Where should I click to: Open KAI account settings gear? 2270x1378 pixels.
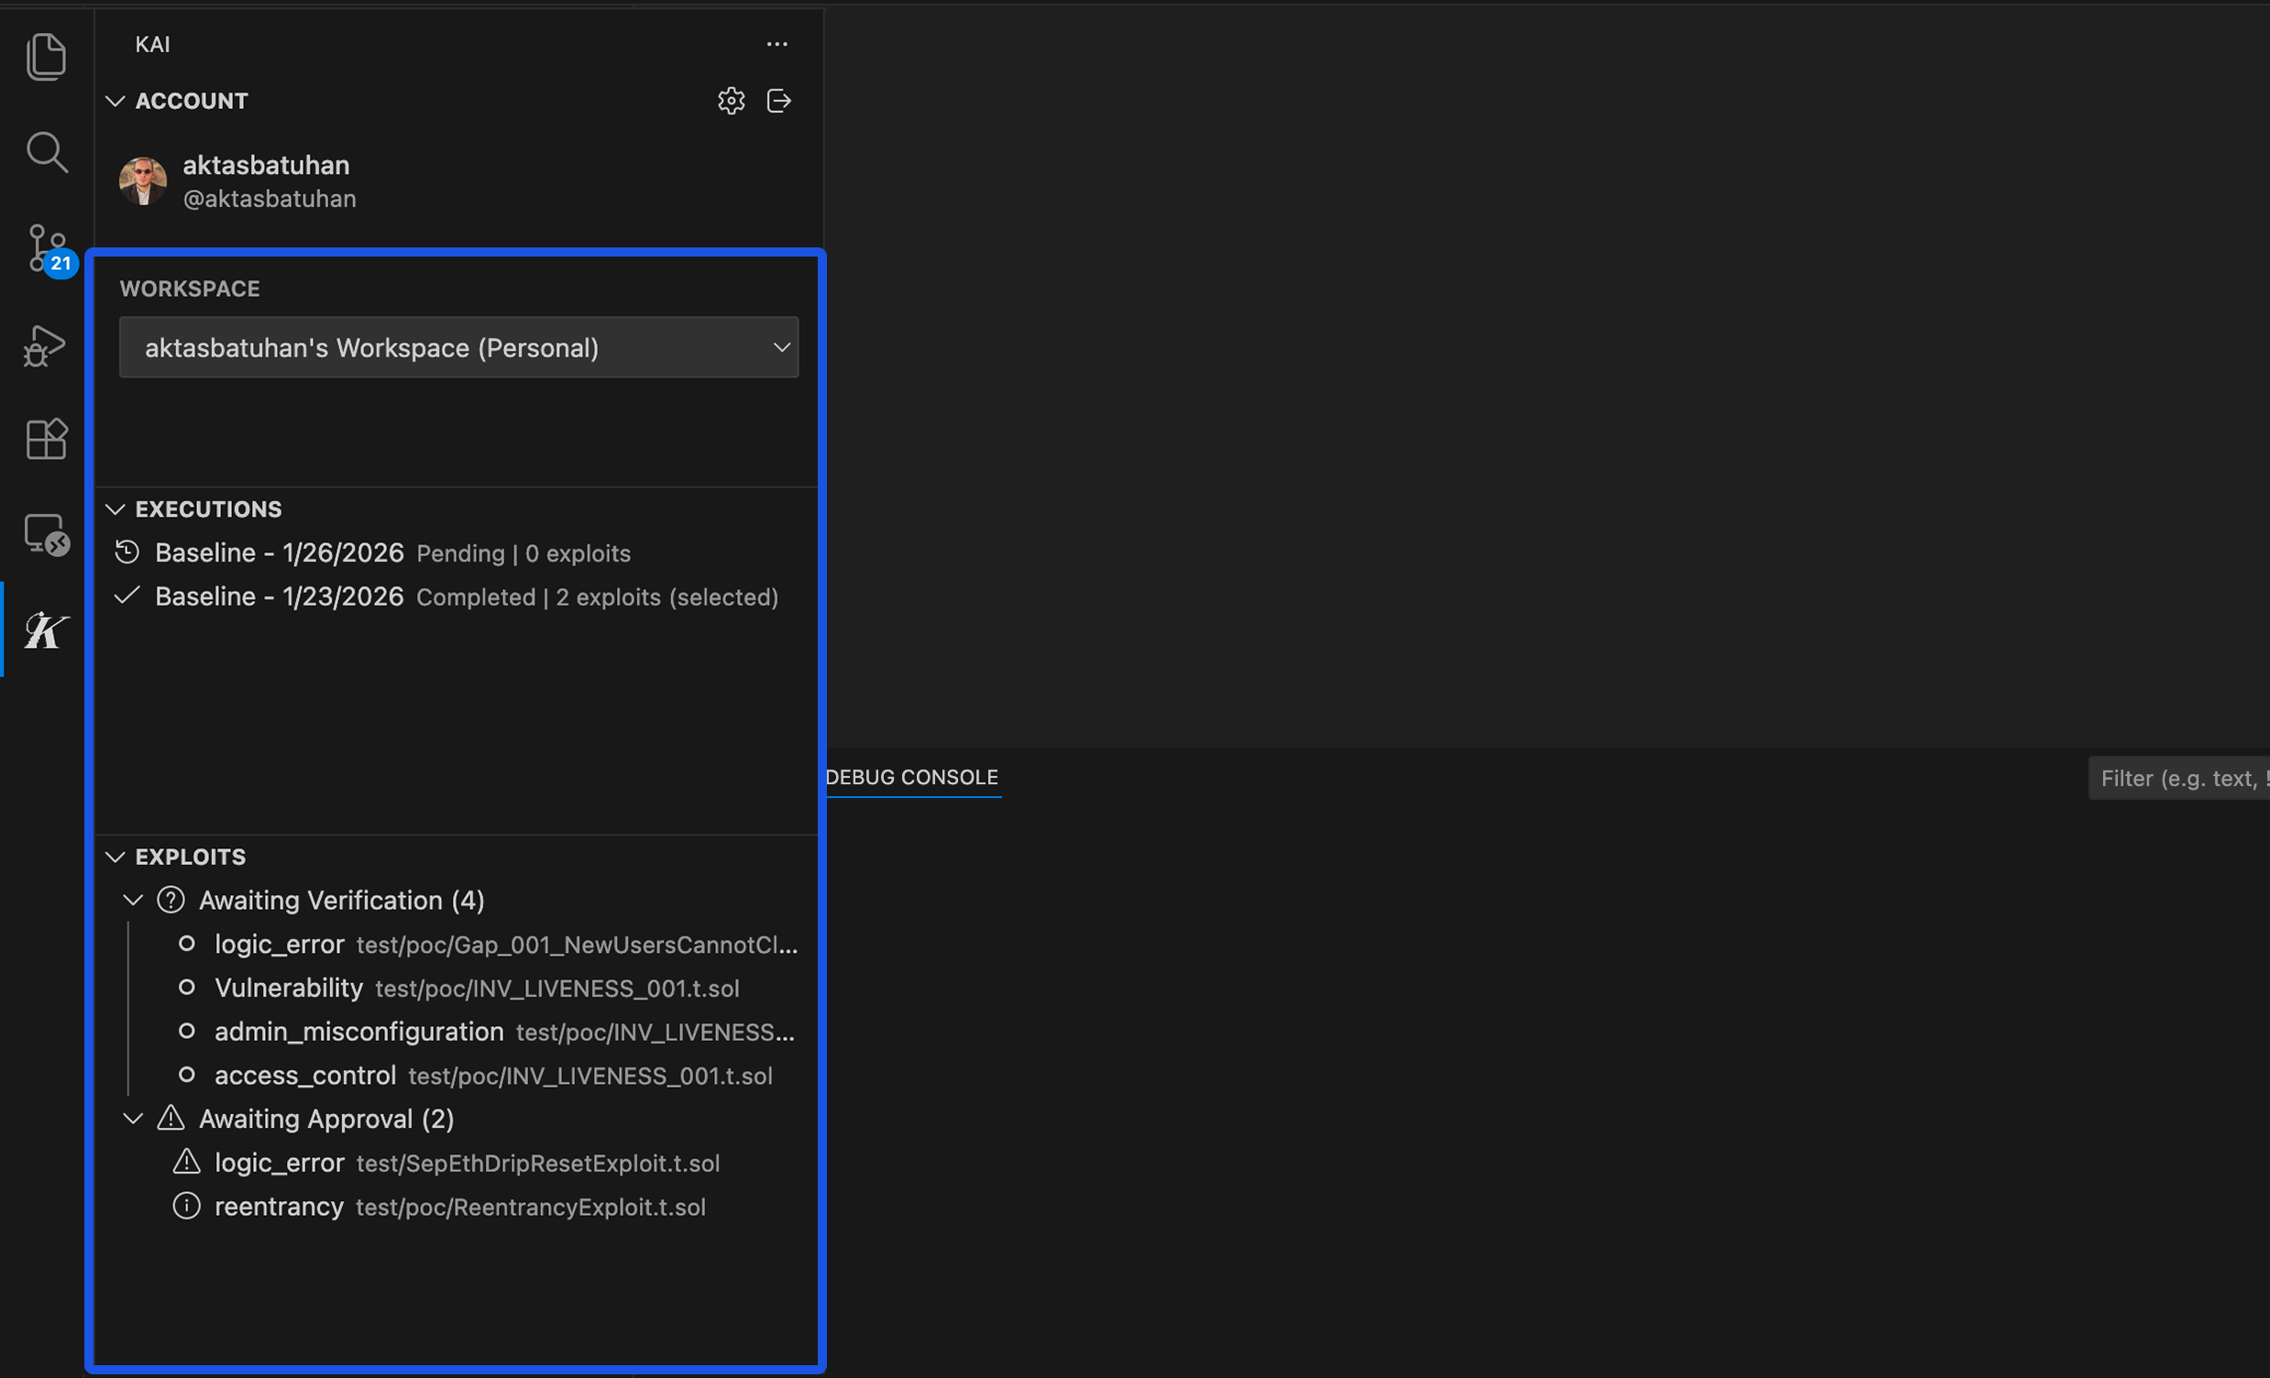coord(731,101)
